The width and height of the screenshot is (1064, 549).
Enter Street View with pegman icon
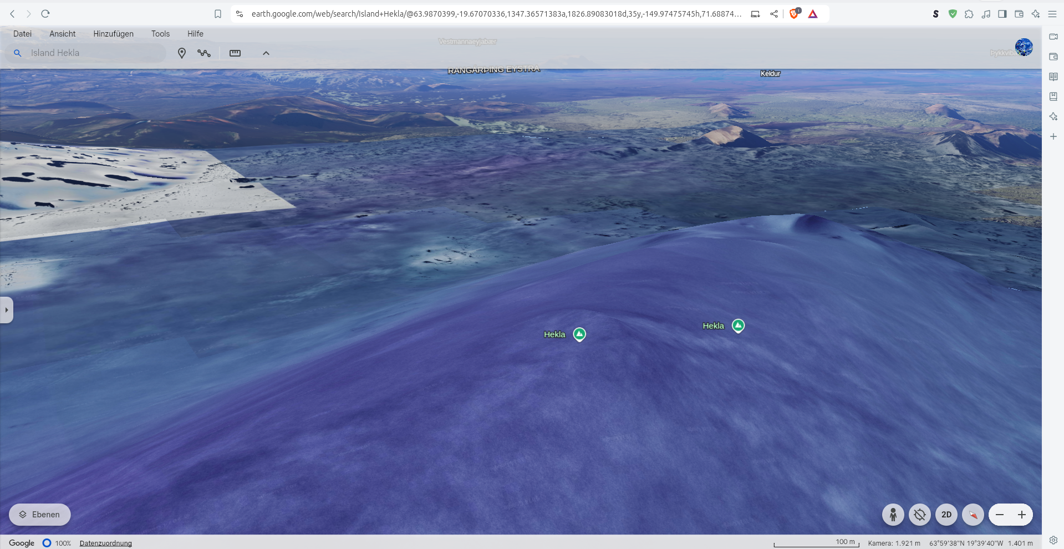click(893, 515)
